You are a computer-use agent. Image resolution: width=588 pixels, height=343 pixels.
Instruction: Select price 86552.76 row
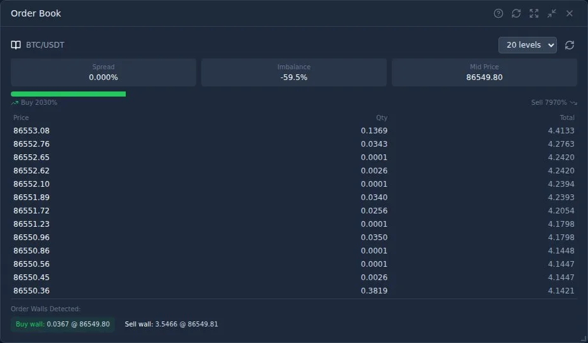tap(294, 144)
